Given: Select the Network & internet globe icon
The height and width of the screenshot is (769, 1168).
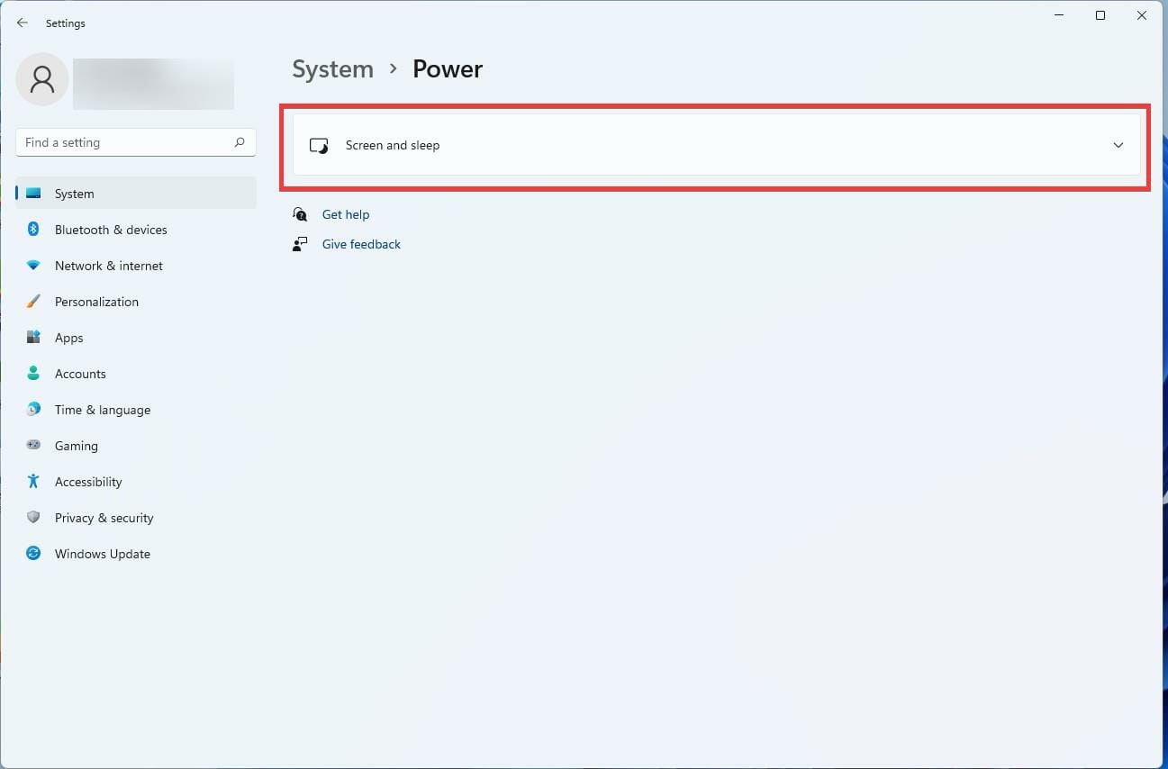Looking at the screenshot, I should pyautogui.click(x=33, y=266).
